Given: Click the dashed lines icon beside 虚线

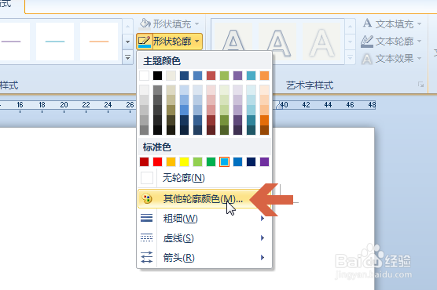Looking at the screenshot, I should (147, 237).
